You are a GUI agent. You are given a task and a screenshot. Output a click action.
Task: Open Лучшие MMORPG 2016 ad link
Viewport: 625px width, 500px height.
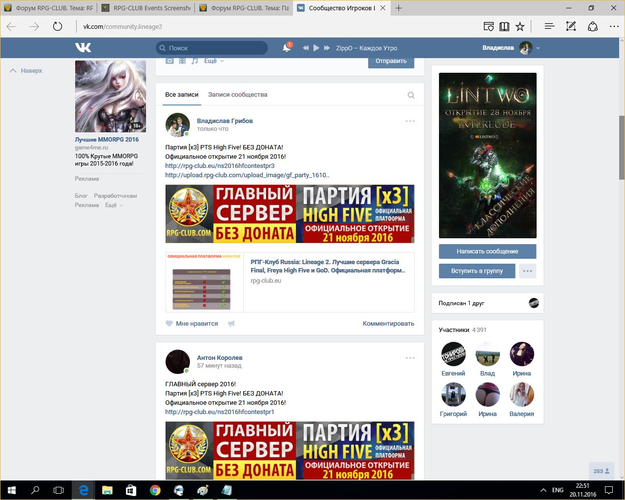(106, 139)
